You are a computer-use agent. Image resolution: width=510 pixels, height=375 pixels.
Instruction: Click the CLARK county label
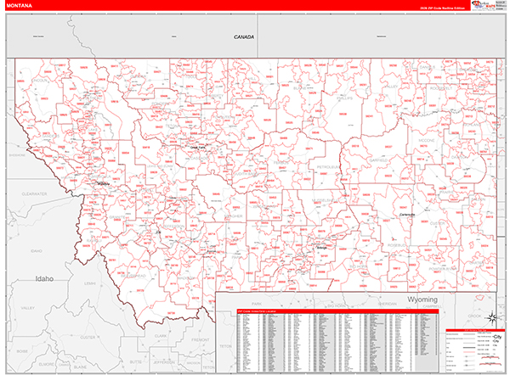point(161,336)
